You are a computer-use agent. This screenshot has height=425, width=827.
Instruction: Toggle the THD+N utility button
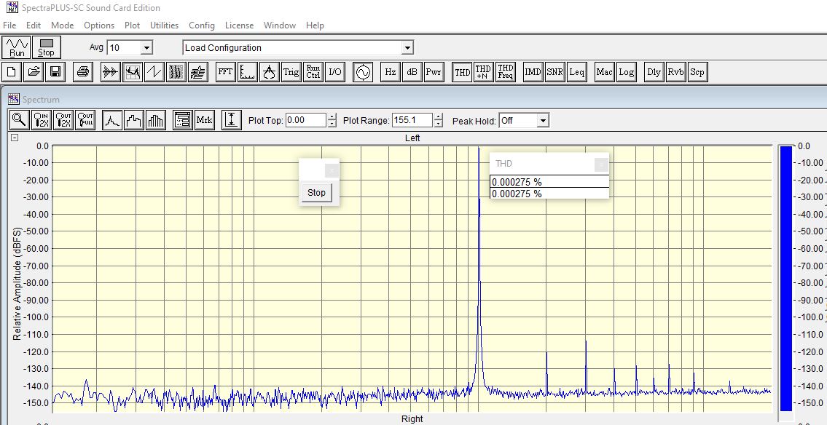pos(484,71)
